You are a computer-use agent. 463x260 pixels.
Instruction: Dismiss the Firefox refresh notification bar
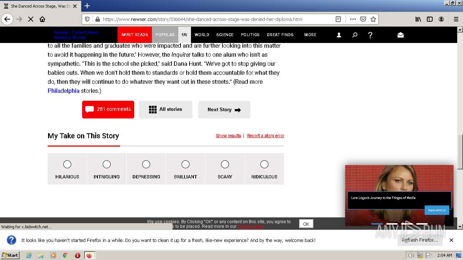click(451, 240)
